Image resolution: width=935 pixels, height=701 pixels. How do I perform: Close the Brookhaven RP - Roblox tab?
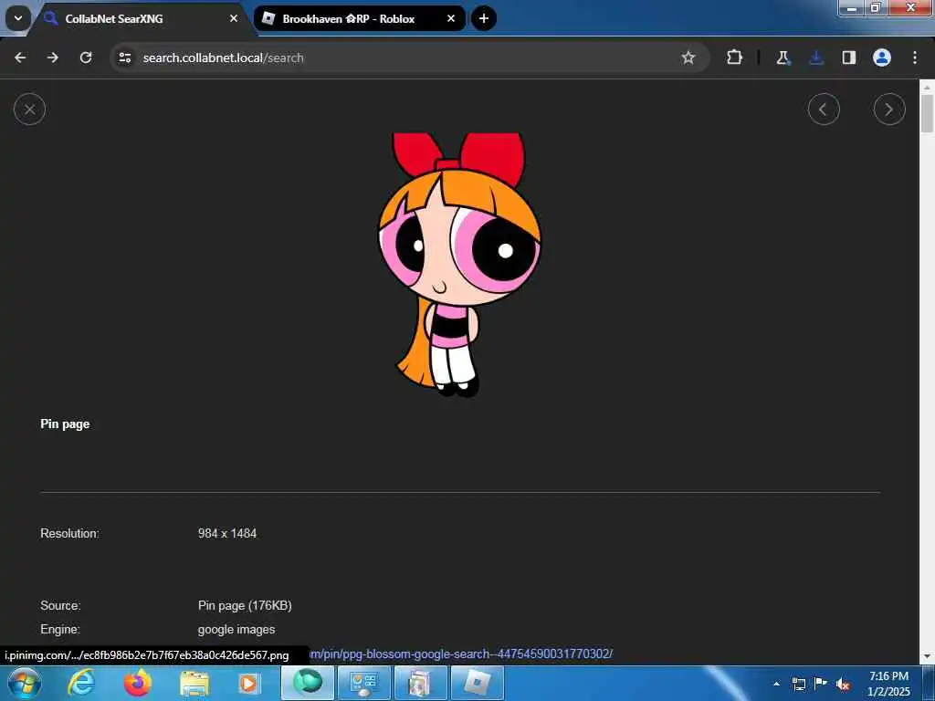(x=451, y=19)
